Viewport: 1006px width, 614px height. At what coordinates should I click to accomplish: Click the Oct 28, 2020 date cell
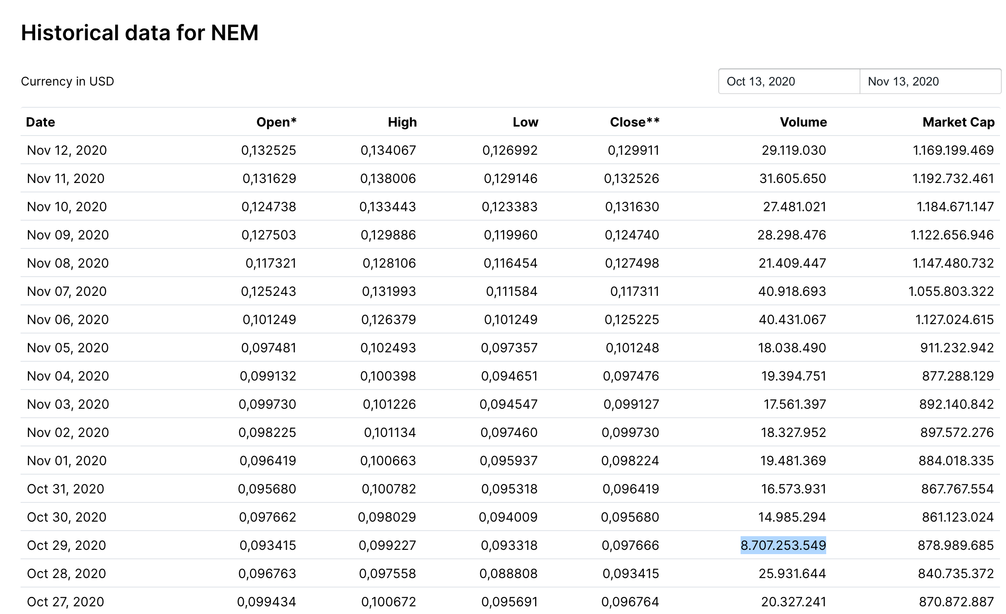pyautogui.click(x=66, y=574)
